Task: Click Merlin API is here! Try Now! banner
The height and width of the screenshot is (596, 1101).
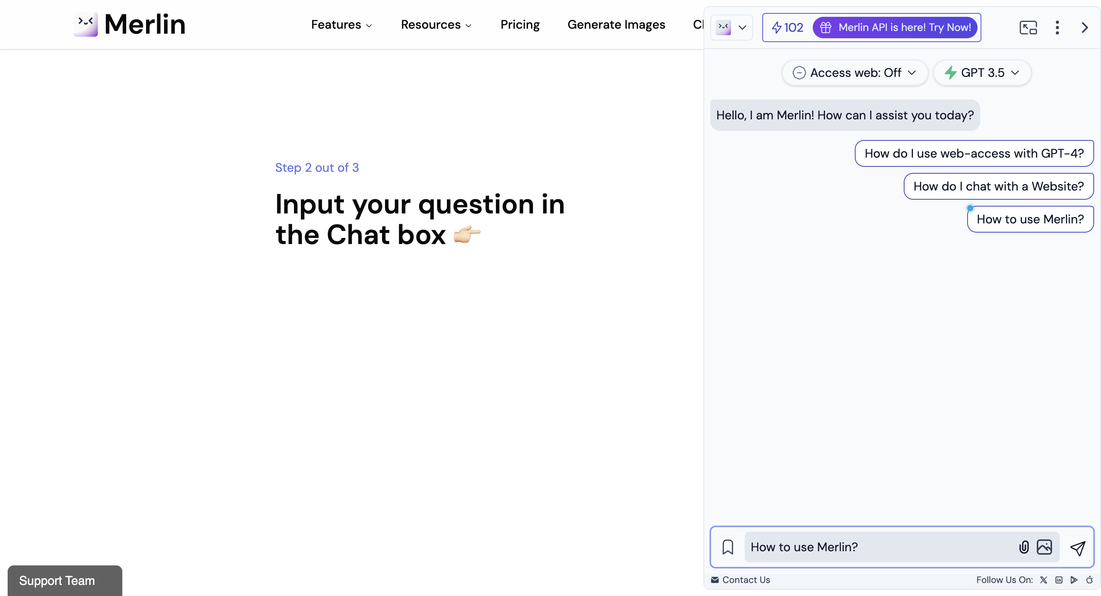Action: click(x=895, y=28)
